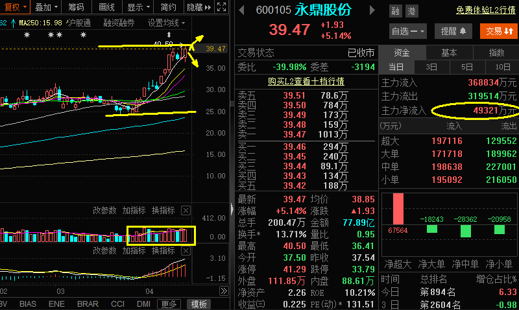The image size is (519, 310).
Task: Switch to 简约 view
Action: pyautogui.click(x=168, y=7)
